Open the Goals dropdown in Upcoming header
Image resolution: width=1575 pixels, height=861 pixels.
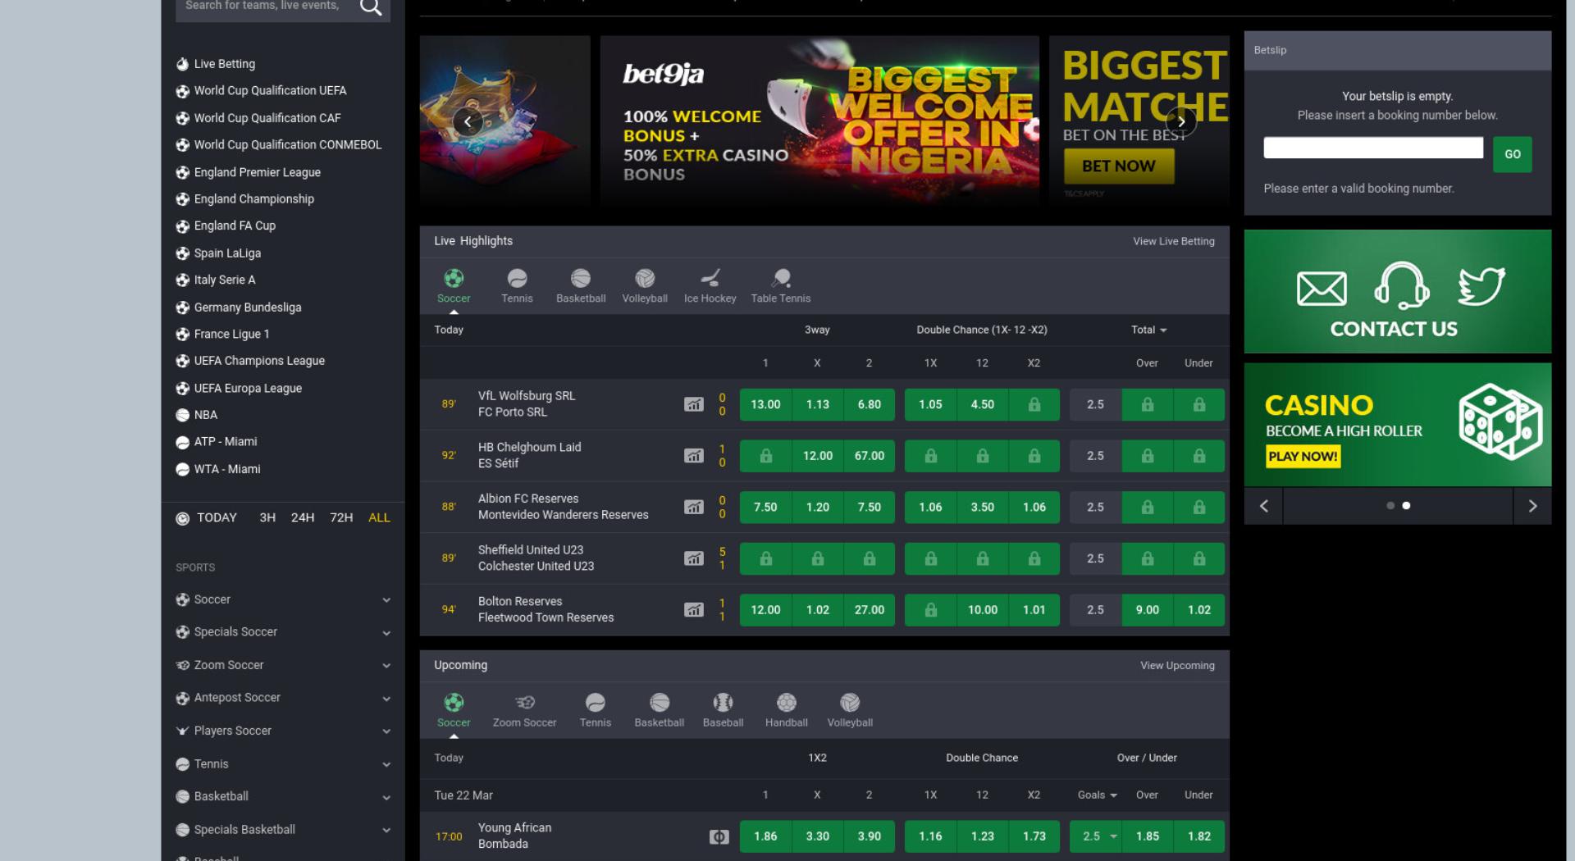[x=1097, y=795]
